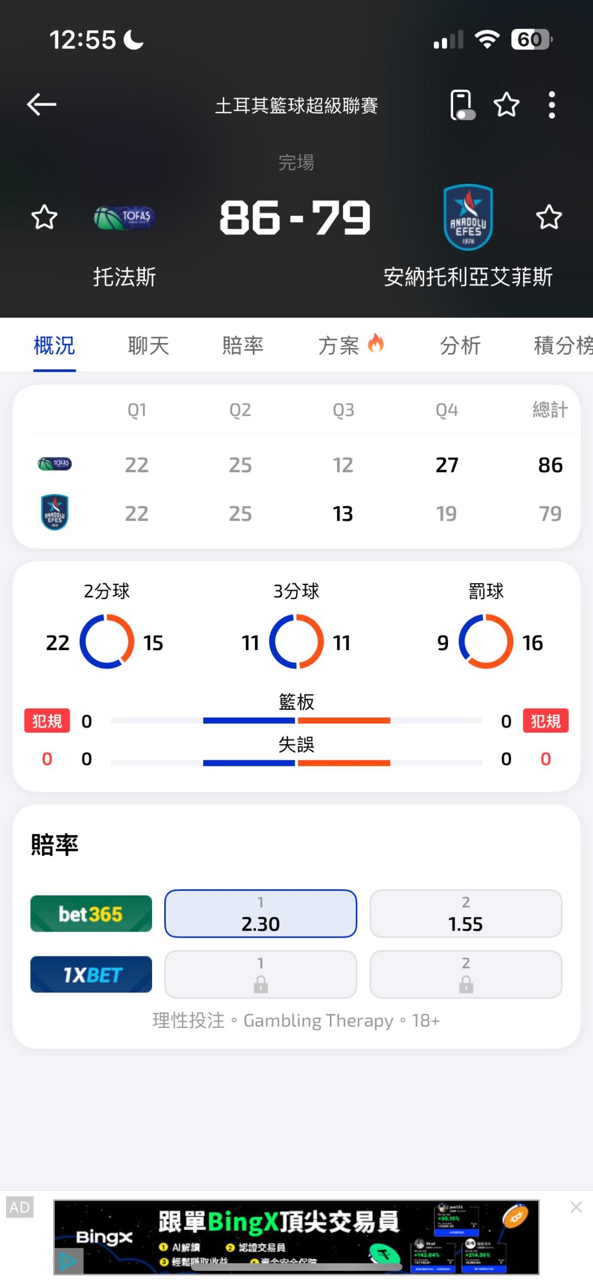593x1283 pixels.
Task: Close the BingX ad banner
Action: (576, 1207)
